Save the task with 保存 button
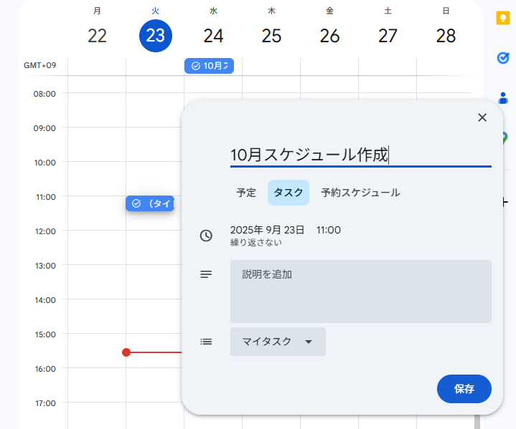The width and height of the screenshot is (516, 429). click(x=464, y=389)
